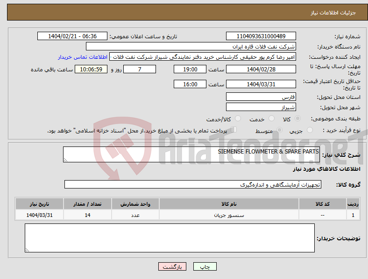Click the نام کالا column header

point(229,204)
